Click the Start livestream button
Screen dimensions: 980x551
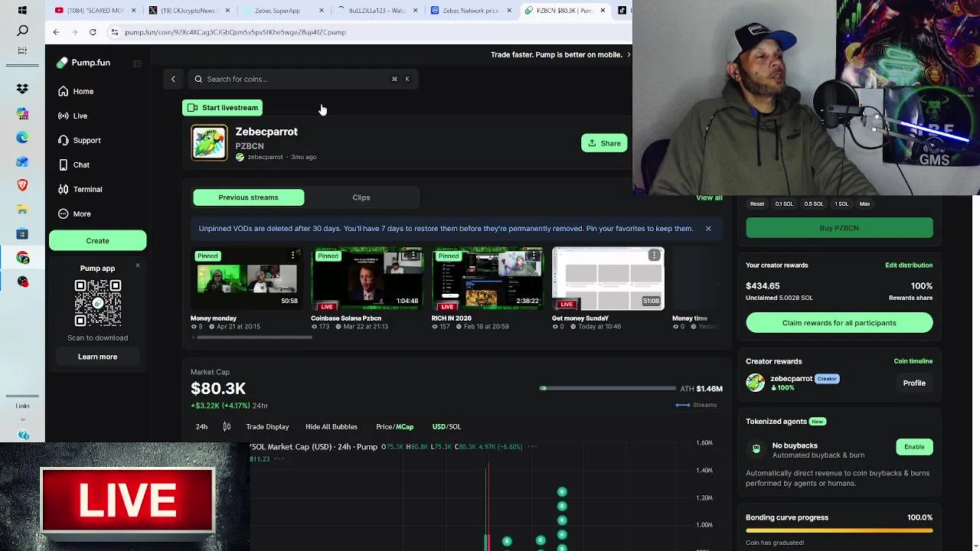click(x=223, y=108)
